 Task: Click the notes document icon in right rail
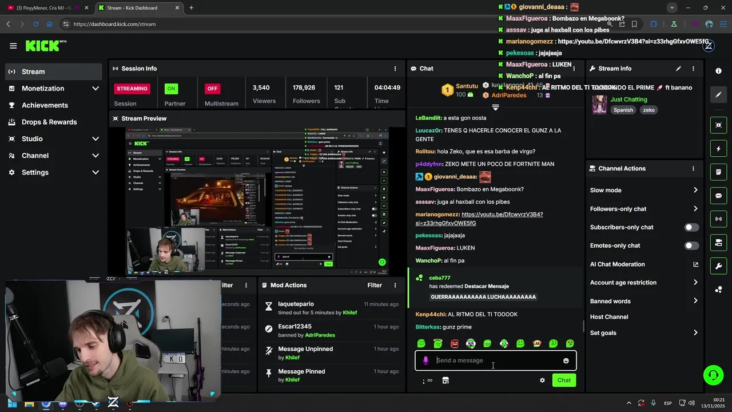coord(718,172)
